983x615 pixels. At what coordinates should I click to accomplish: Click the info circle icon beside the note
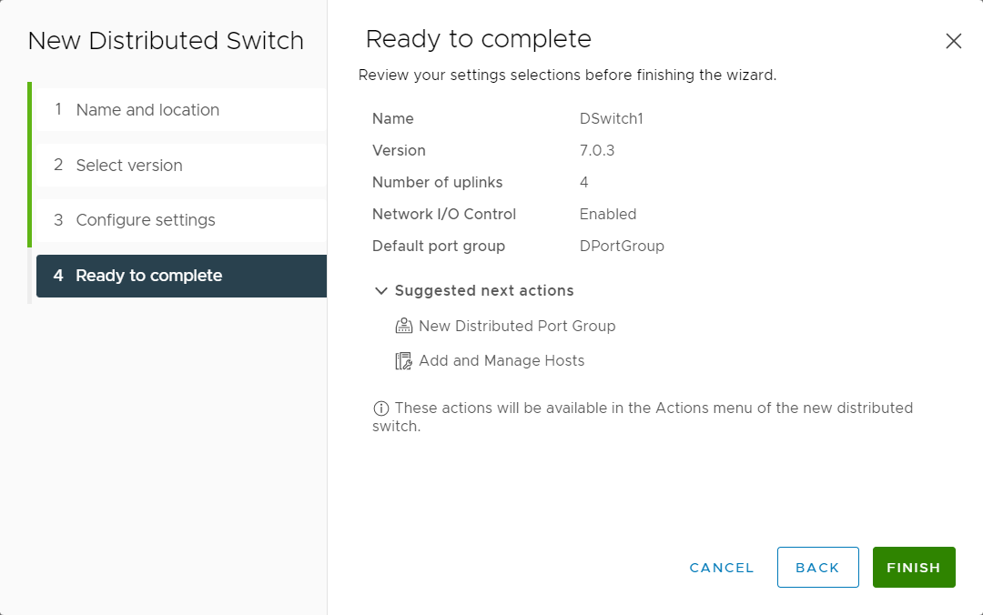tap(381, 408)
